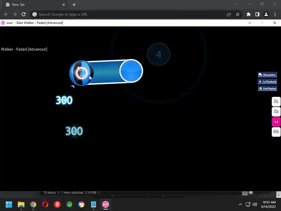The width and height of the screenshot is (281, 211).
Task: Click the osu! taskbar icon
Action: click(x=106, y=204)
